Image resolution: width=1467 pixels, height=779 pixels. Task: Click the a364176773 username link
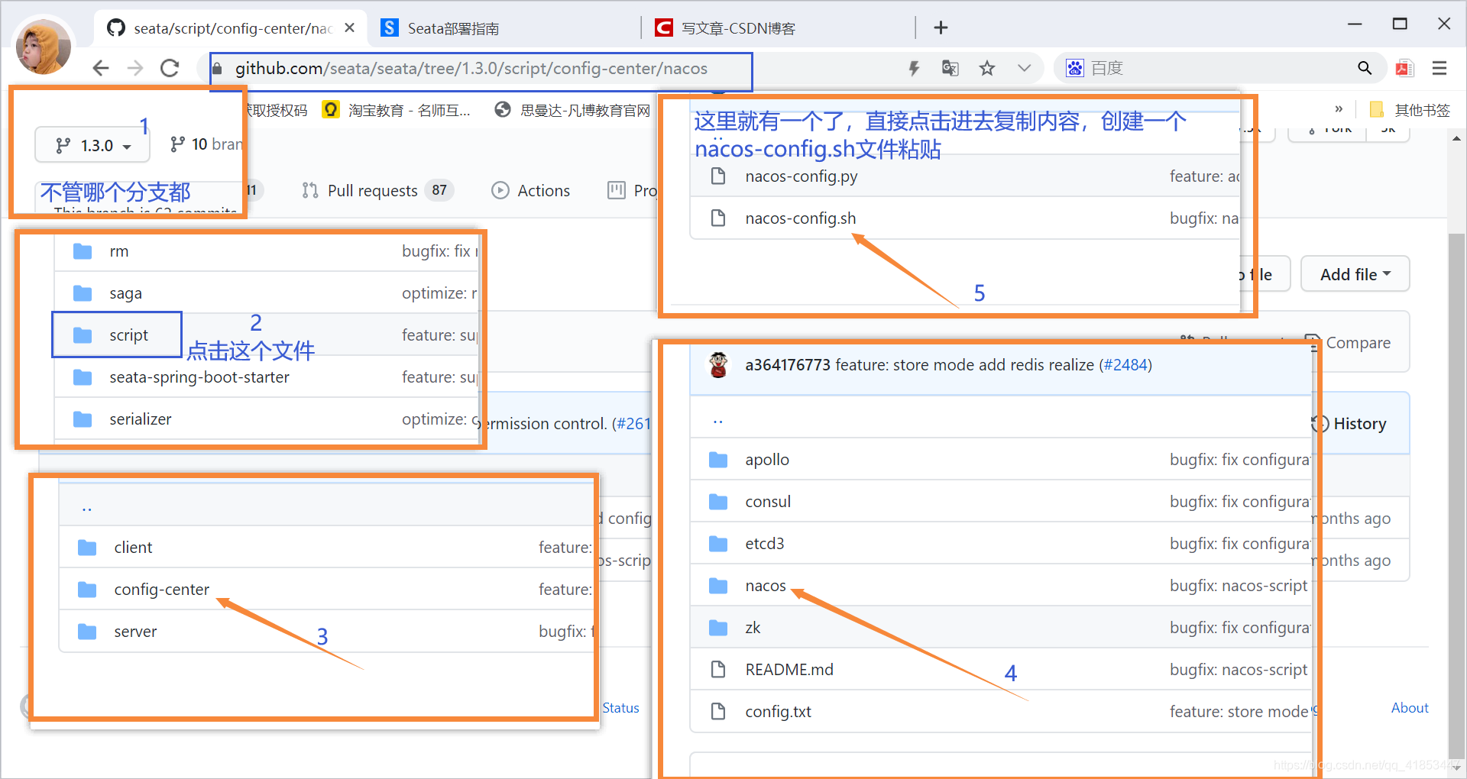click(788, 365)
